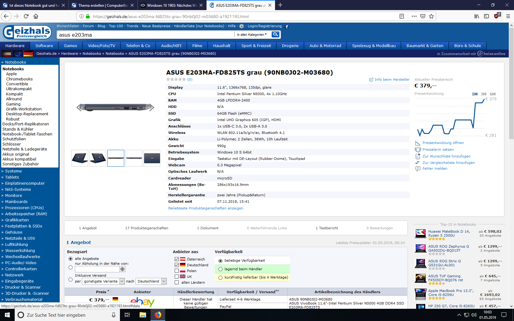This screenshot has width=514, height=321.
Task: Open the Hardware main menu tab
Action: coord(15,46)
